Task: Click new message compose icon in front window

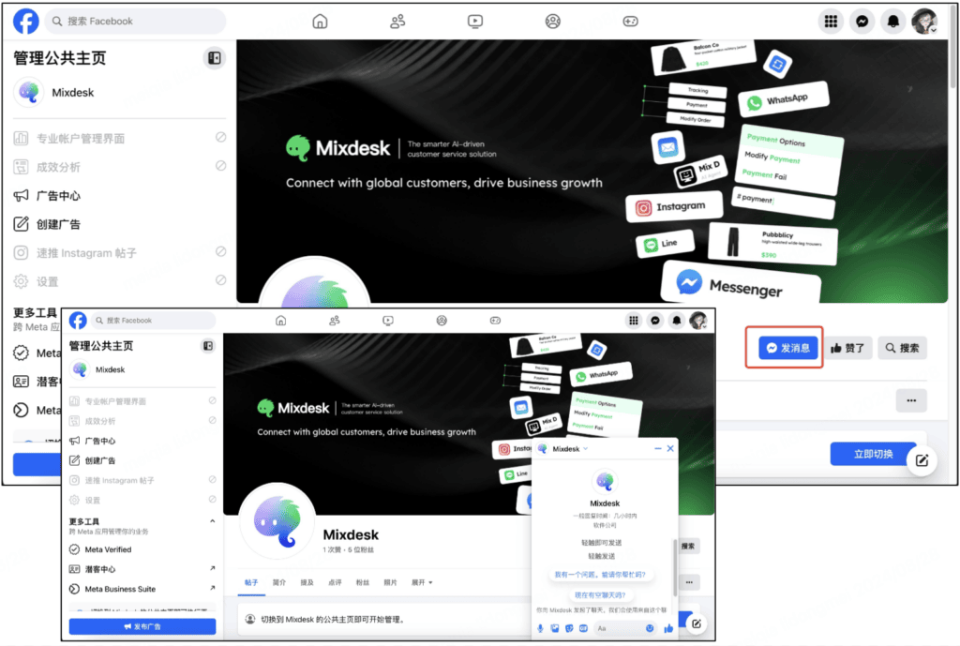Action: coord(697,623)
